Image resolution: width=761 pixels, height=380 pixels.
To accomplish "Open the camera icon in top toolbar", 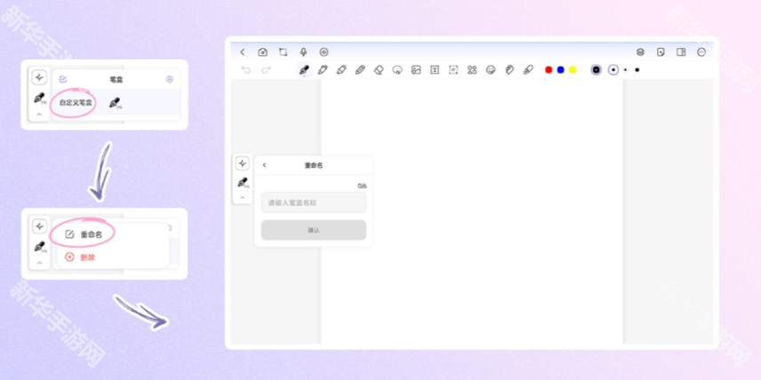I will [262, 52].
